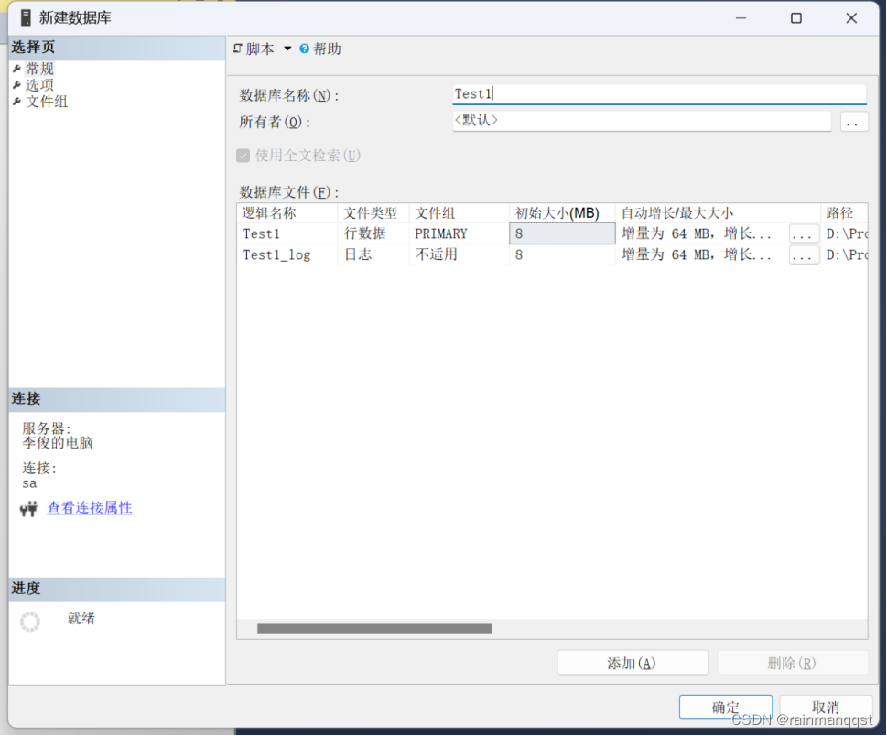Image resolution: width=887 pixels, height=736 pixels.
Task: Click the owner field showing 默认
Action: coord(641,121)
